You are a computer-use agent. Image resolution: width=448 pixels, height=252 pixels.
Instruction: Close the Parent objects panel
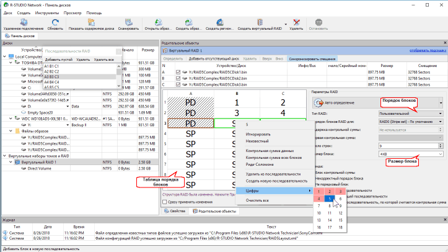(445, 43)
